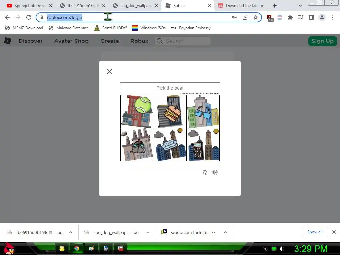Open the Angry Birds start button
The height and width of the screenshot is (255, 340).
(9, 248)
